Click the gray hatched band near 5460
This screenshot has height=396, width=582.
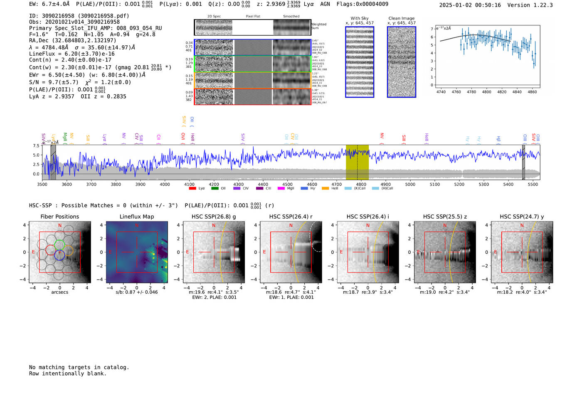click(x=523, y=162)
